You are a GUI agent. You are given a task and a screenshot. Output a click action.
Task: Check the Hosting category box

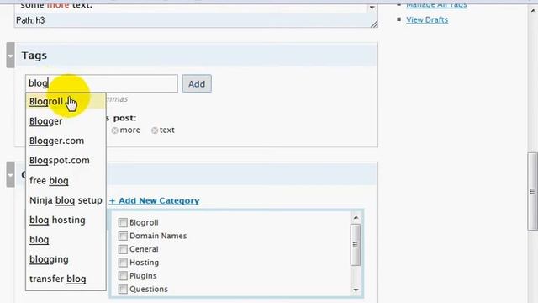(x=123, y=263)
